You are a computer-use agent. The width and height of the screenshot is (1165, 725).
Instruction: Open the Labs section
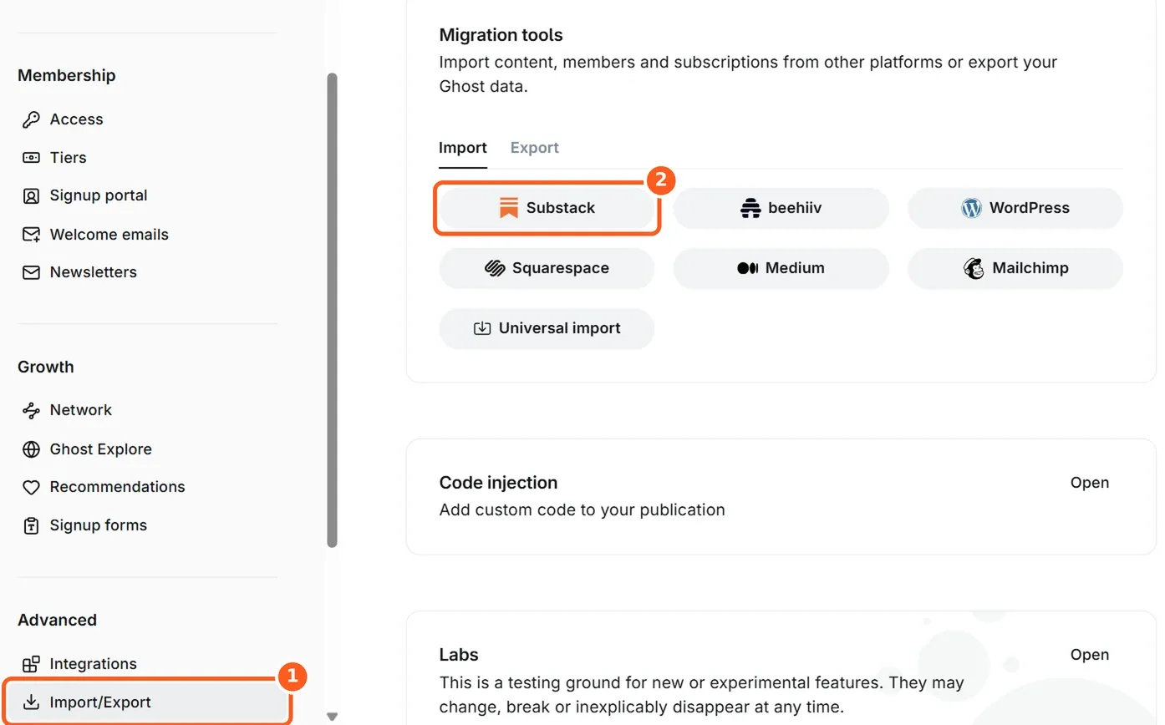(1089, 655)
